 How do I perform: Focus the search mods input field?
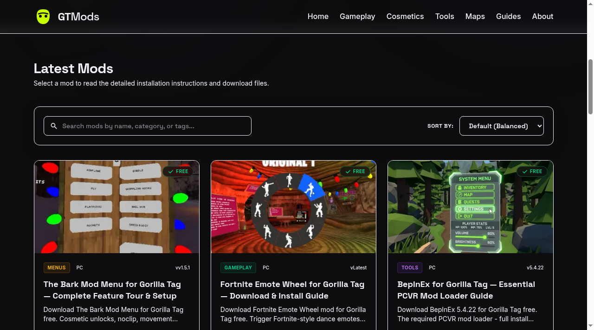(148, 126)
